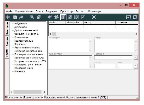This screenshot has height=105, width=144.
Task: Click the Категория box scroll-down arrow
Action: click(90, 50)
